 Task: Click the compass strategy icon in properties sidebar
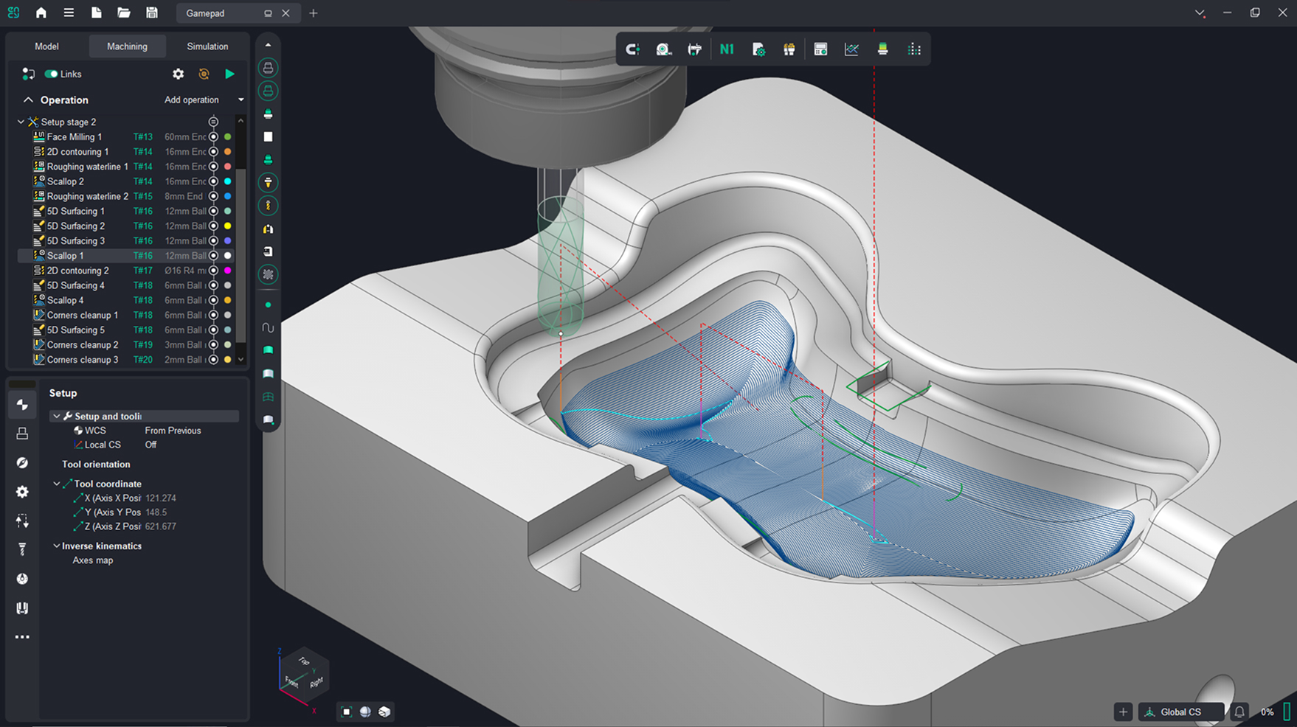coord(22,462)
